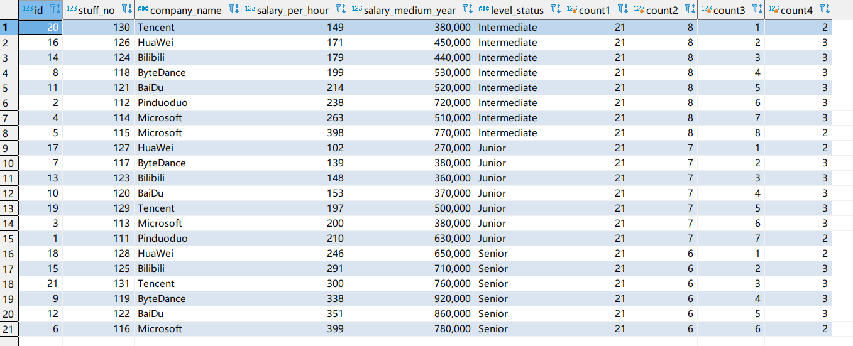Click the count3 value '8' in row 8
The image size is (853, 346).
731,132
